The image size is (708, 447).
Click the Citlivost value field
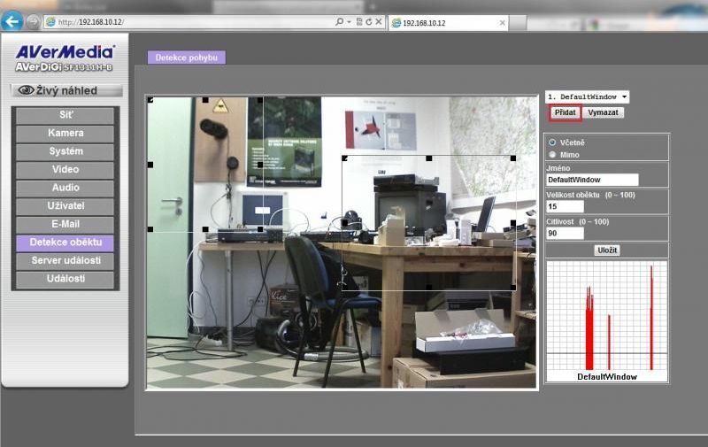(x=566, y=234)
